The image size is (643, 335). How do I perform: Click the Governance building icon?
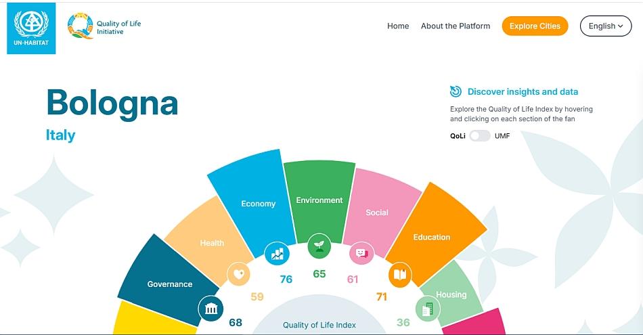pos(210,309)
